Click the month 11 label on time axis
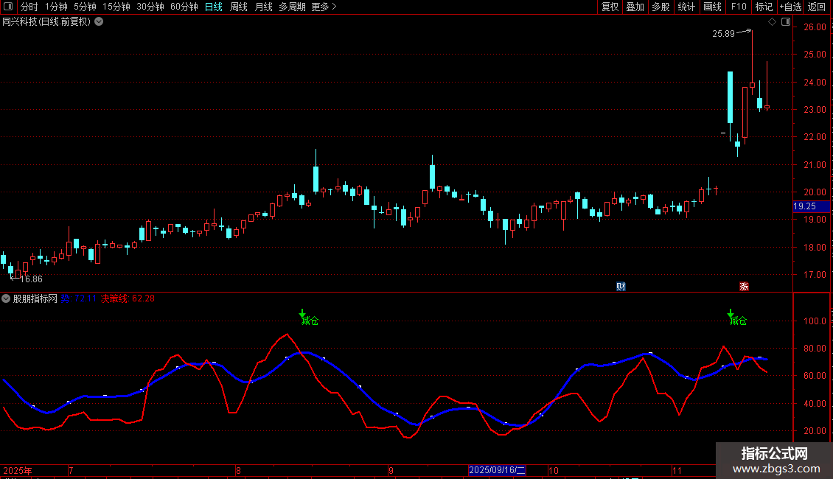833x479 pixels. [677, 470]
